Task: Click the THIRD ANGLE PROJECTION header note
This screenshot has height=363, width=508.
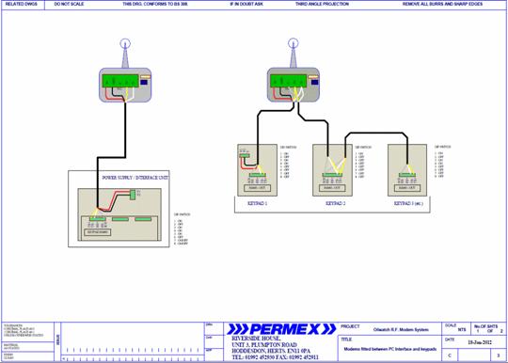Action: (x=322, y=4)
